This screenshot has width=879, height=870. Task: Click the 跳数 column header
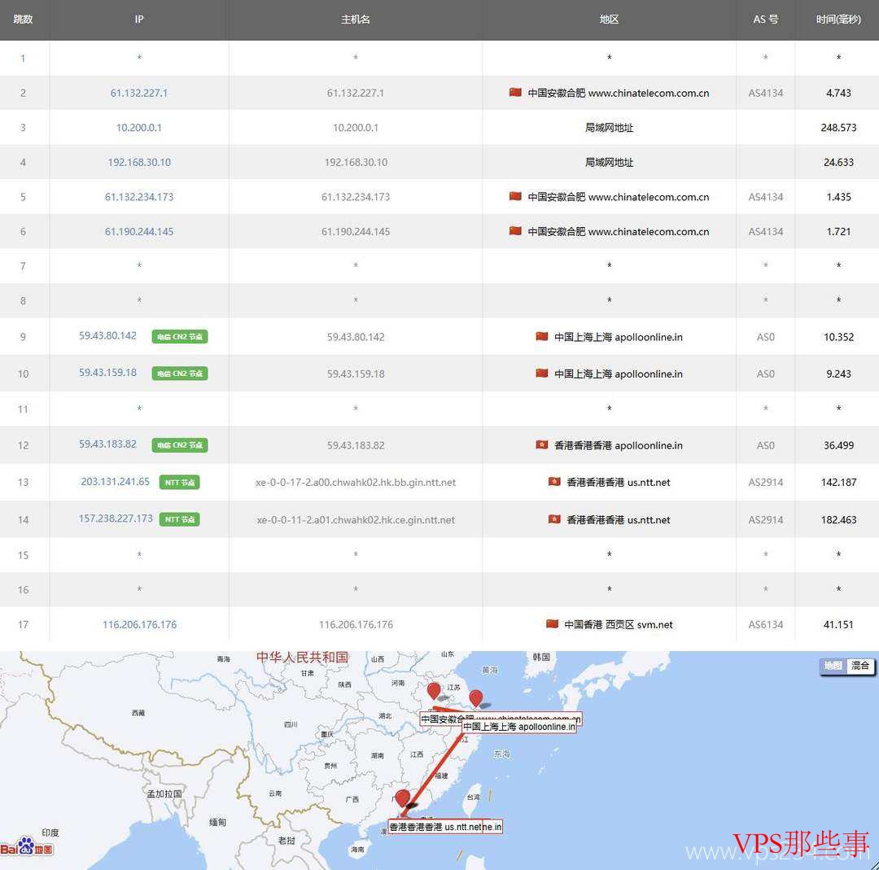click(23, 20)
